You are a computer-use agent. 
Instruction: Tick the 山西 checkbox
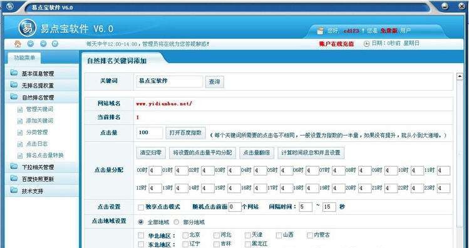[x=279, y=236]
